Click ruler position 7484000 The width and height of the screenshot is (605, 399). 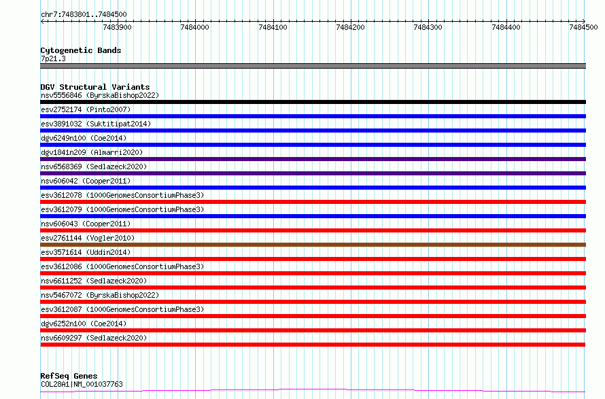(x=195, y=27)
